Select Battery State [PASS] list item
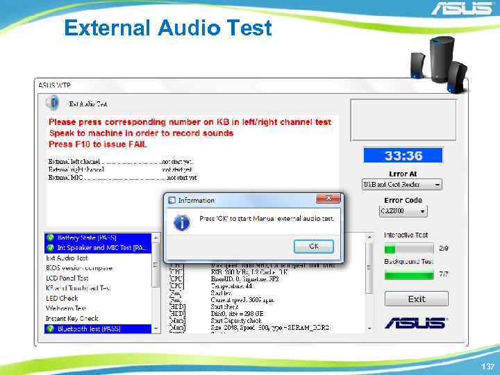The image size is (500, 375). [x=98, y=237]
